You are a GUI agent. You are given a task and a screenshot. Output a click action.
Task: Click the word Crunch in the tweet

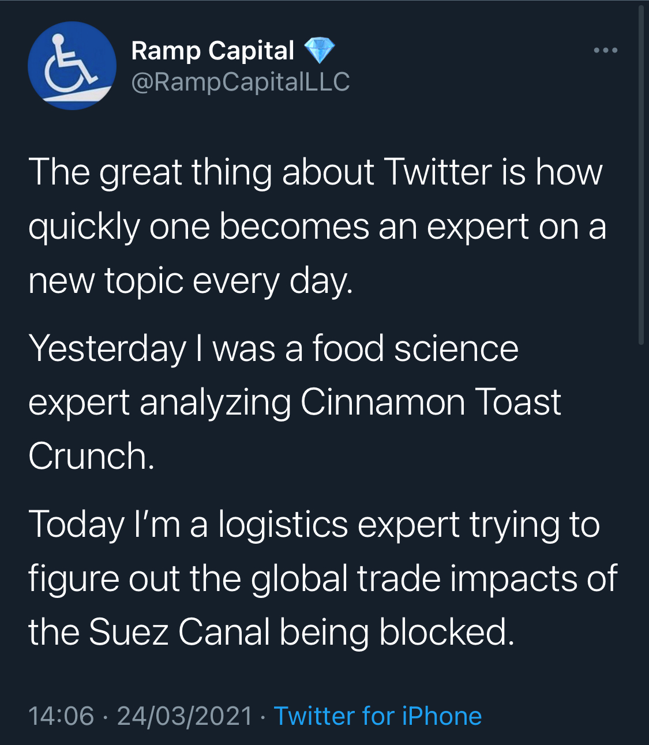(x=88, y=456)
